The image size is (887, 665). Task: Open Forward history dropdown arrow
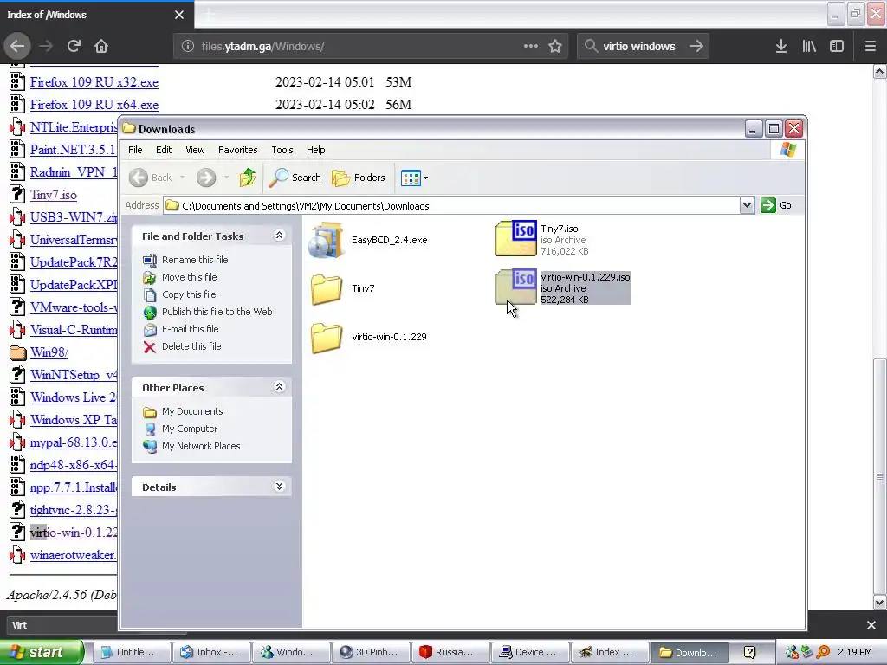[226, 178]
